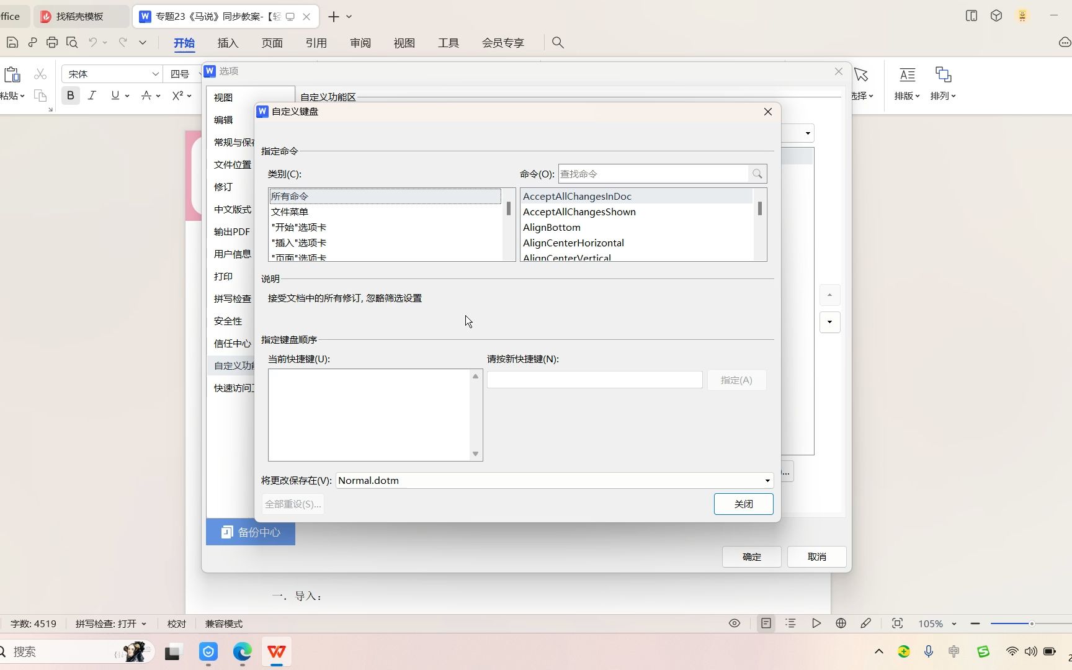This screenshot has height=670, width=1072.
Task: Open the search magnifier in ribbon tabs
Action: pyautogui.click(x=558, y=43)
